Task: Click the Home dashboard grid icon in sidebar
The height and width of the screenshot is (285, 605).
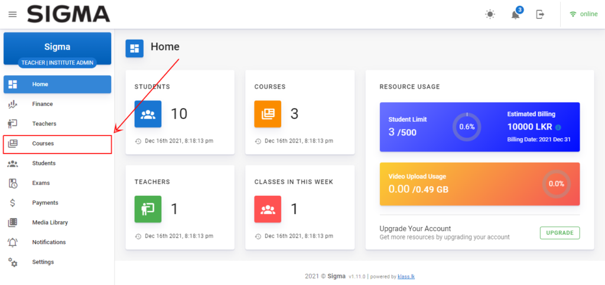Action: coord(13,84)
